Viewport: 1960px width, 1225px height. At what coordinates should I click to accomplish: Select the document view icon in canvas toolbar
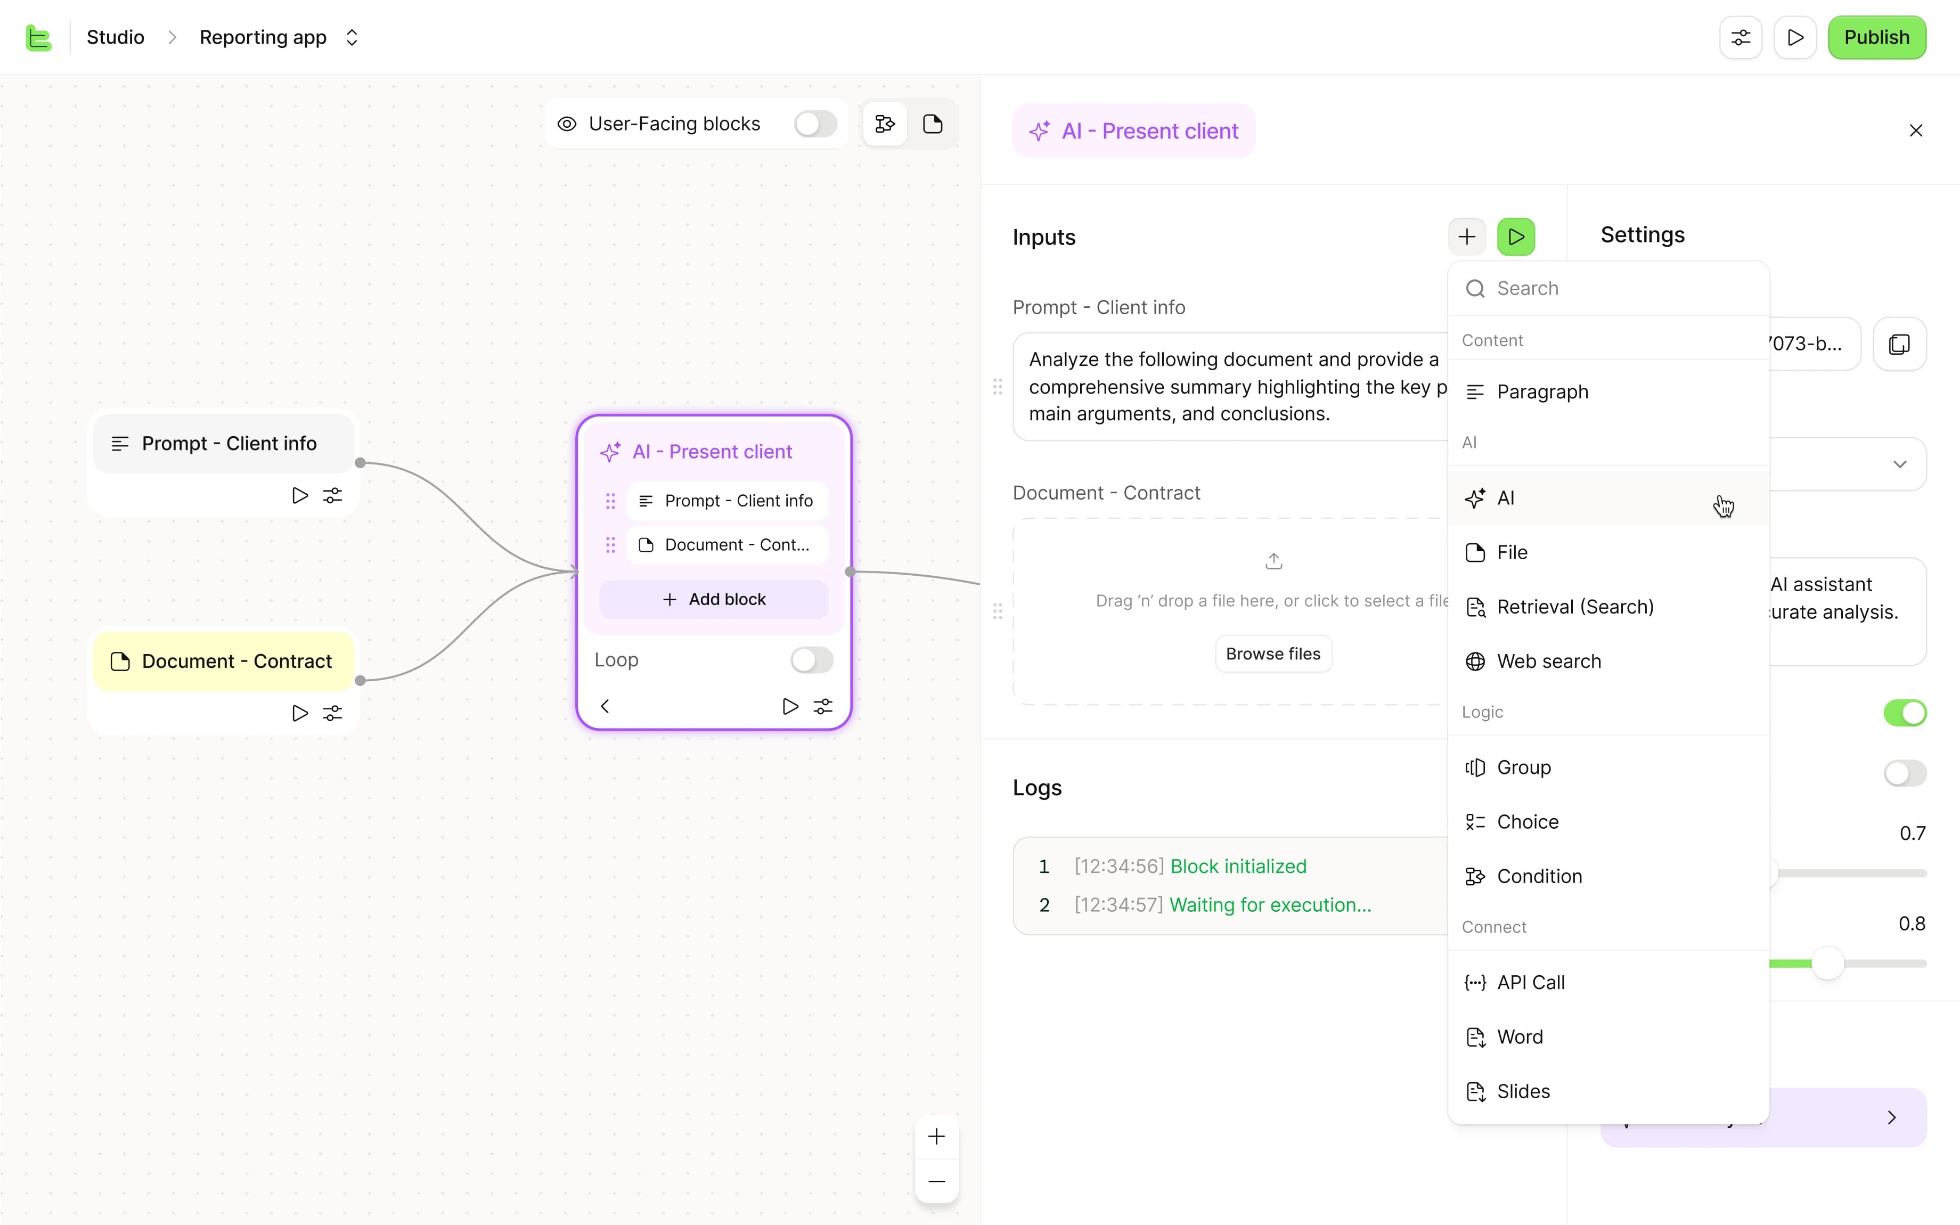932,124
